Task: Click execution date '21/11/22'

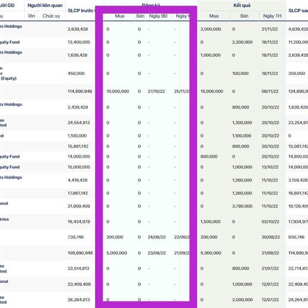Action: coord(269,29)
